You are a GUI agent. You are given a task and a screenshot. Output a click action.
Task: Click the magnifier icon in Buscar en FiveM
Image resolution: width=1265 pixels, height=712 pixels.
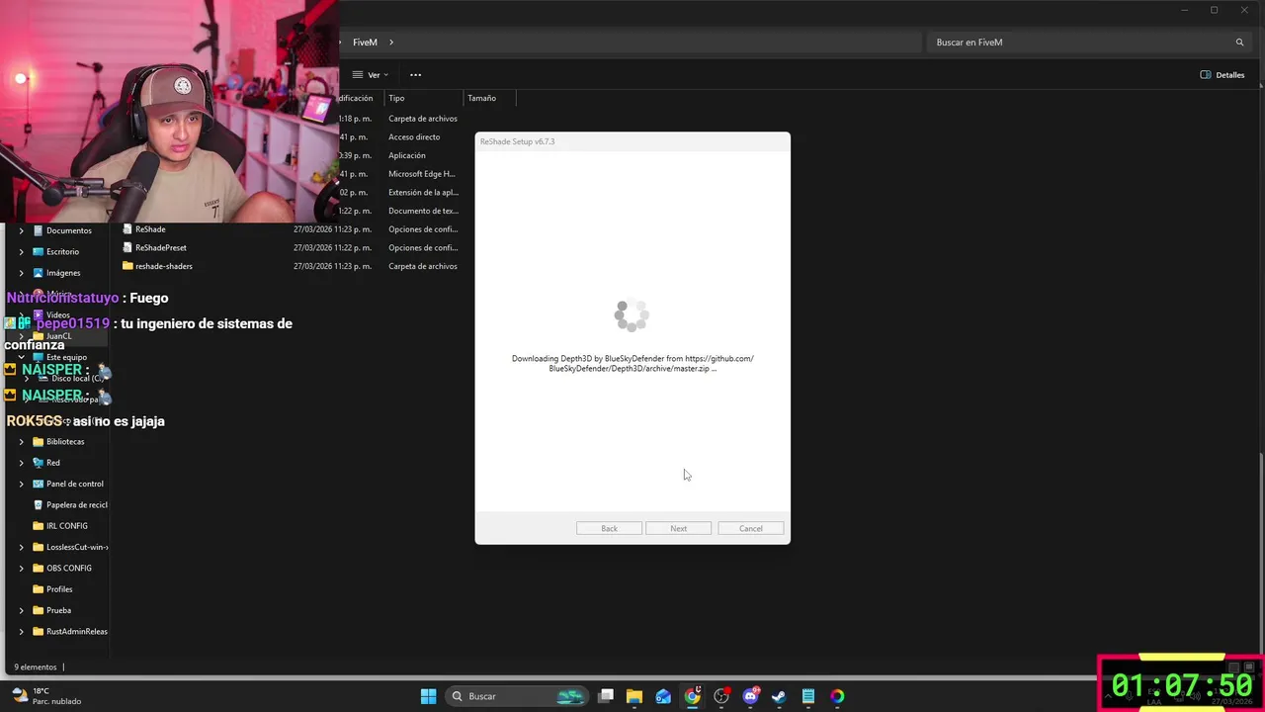pos(1239,43)
